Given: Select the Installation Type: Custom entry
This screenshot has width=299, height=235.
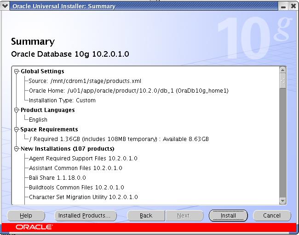Looking at the screenshot, I should click(62, 100).
